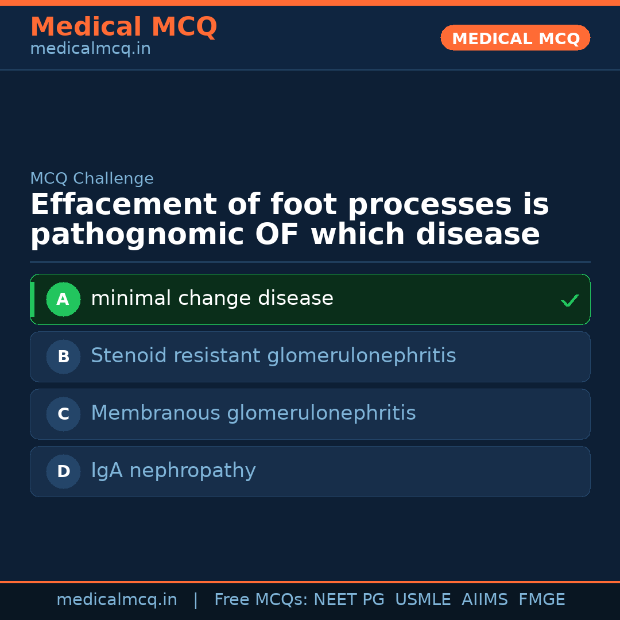Open medicalmcq.in link below header title
620x620 pixels.
click(x=90, y=49)
